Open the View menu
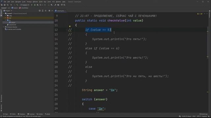 (13, 2)
